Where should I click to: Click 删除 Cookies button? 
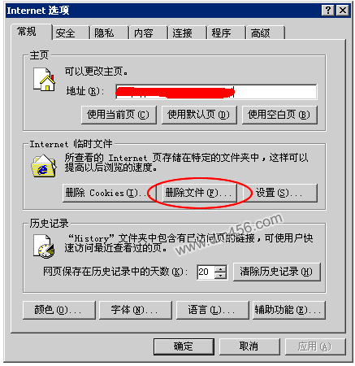pos(106,193)
